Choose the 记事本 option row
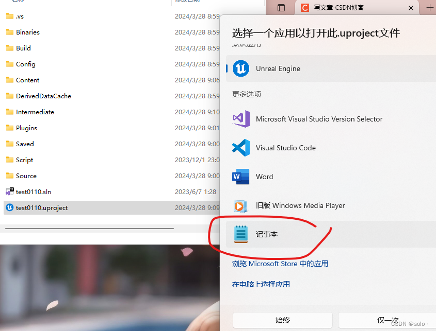This screenshot has width=436, height=331. tap(331, 234)
